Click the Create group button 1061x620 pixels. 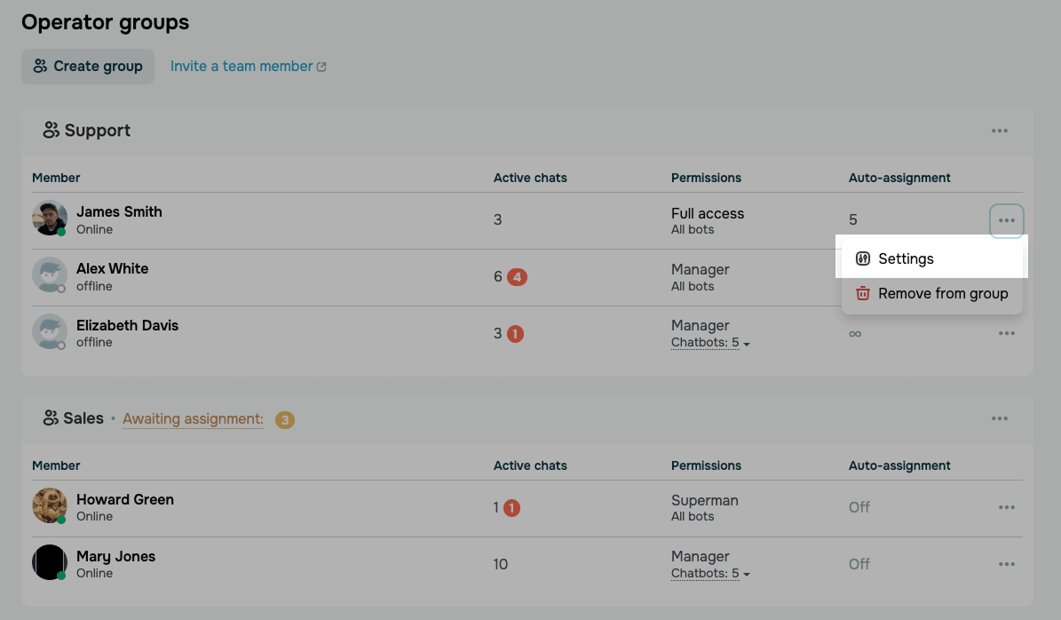coord(88,67)
